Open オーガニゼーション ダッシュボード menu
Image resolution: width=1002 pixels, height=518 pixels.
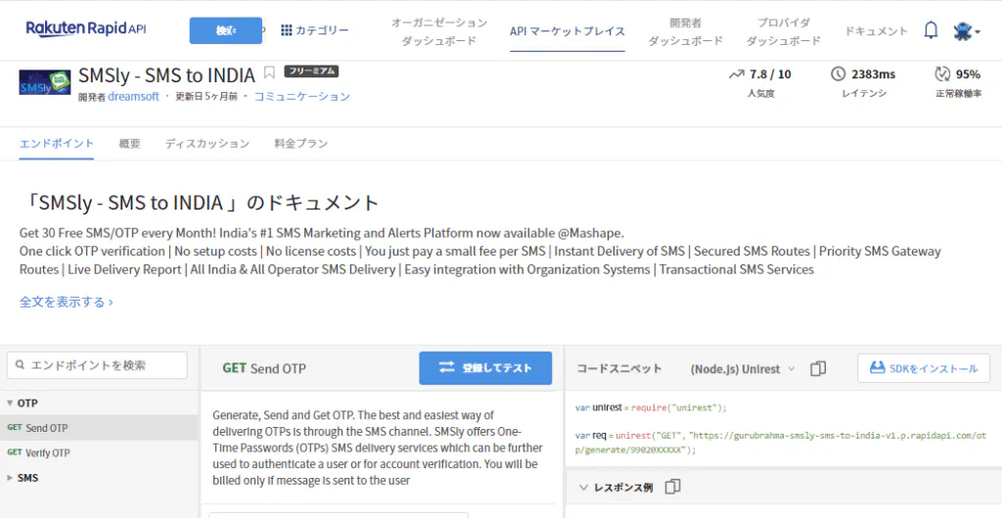[439, 31]
